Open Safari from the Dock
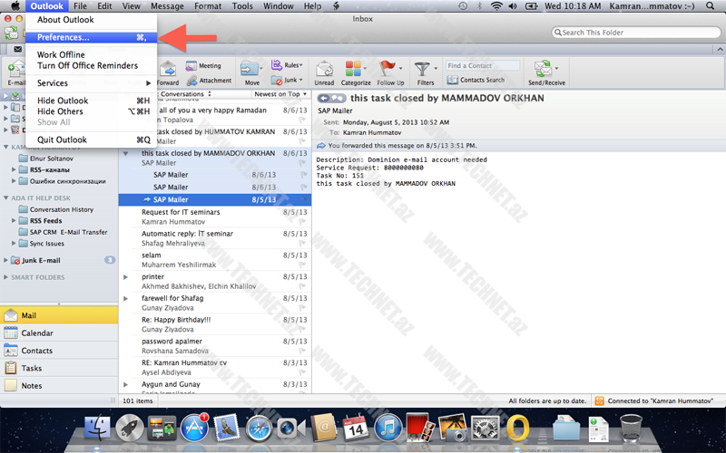 259,428
